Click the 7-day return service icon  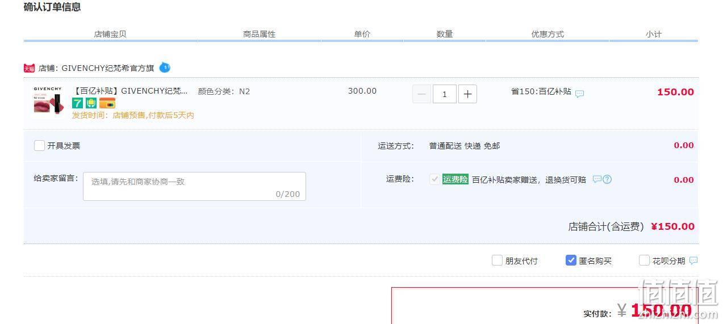(x=77, y=103)
